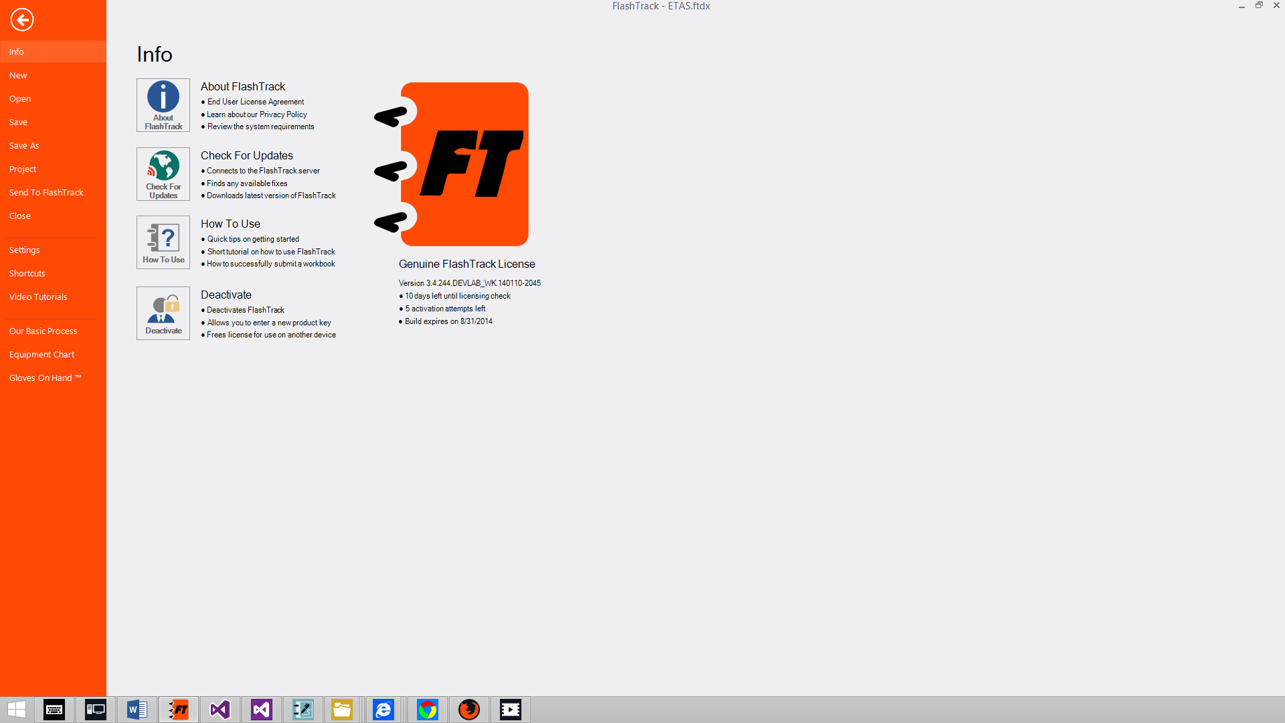Click How to successfully submit a workbook
This screenshot has height=723, width=1285.
point(271,264)
